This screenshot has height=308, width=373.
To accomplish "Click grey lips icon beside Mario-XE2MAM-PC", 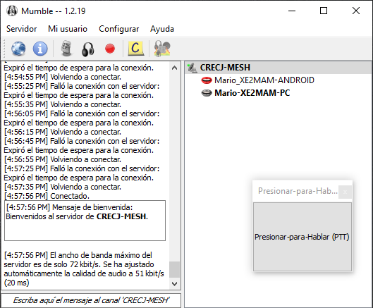I will tap(207, 93).
